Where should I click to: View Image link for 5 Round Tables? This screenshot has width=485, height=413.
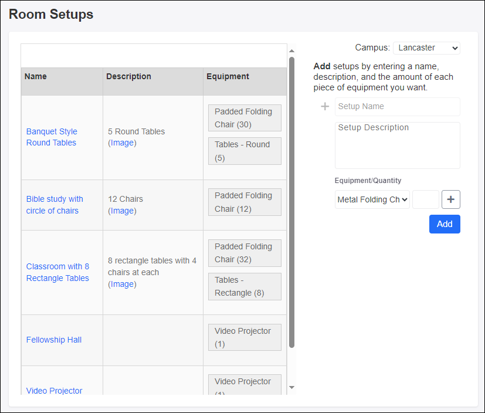(x=122, y=143)
